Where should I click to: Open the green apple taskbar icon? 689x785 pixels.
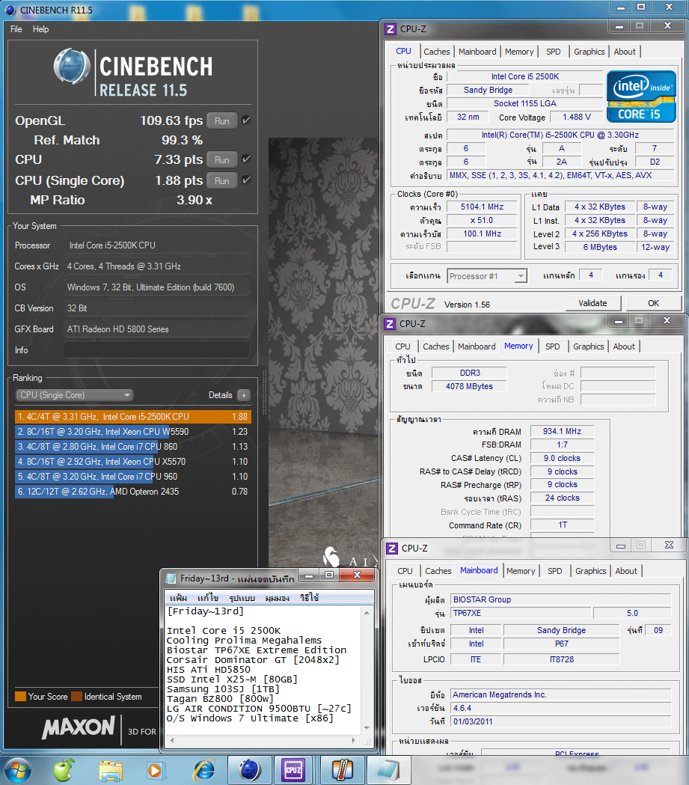(x=64, y=770)
